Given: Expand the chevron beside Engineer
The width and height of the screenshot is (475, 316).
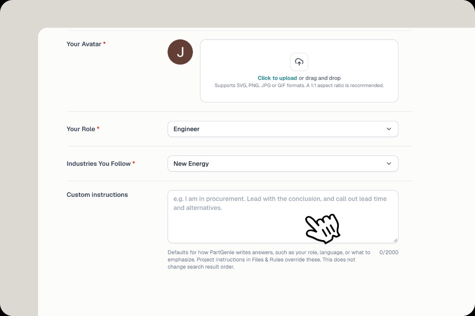Looking at the screenshot, I should 389,129.
